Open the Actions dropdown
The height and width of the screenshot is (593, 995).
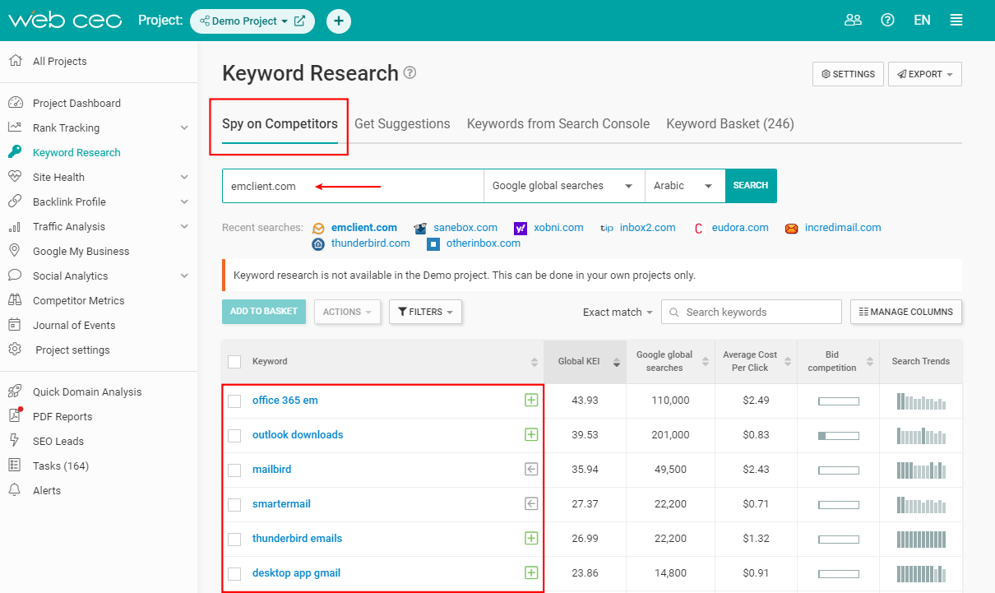click(x=347, y=312)
